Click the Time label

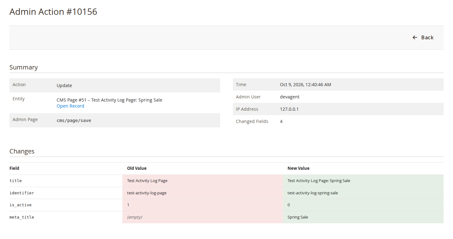coord(241,85)
